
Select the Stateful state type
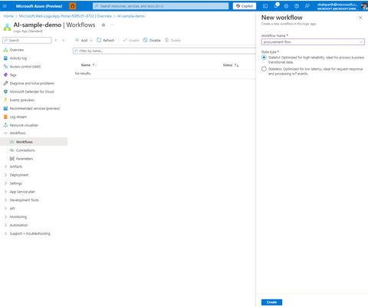click(264, 58)
